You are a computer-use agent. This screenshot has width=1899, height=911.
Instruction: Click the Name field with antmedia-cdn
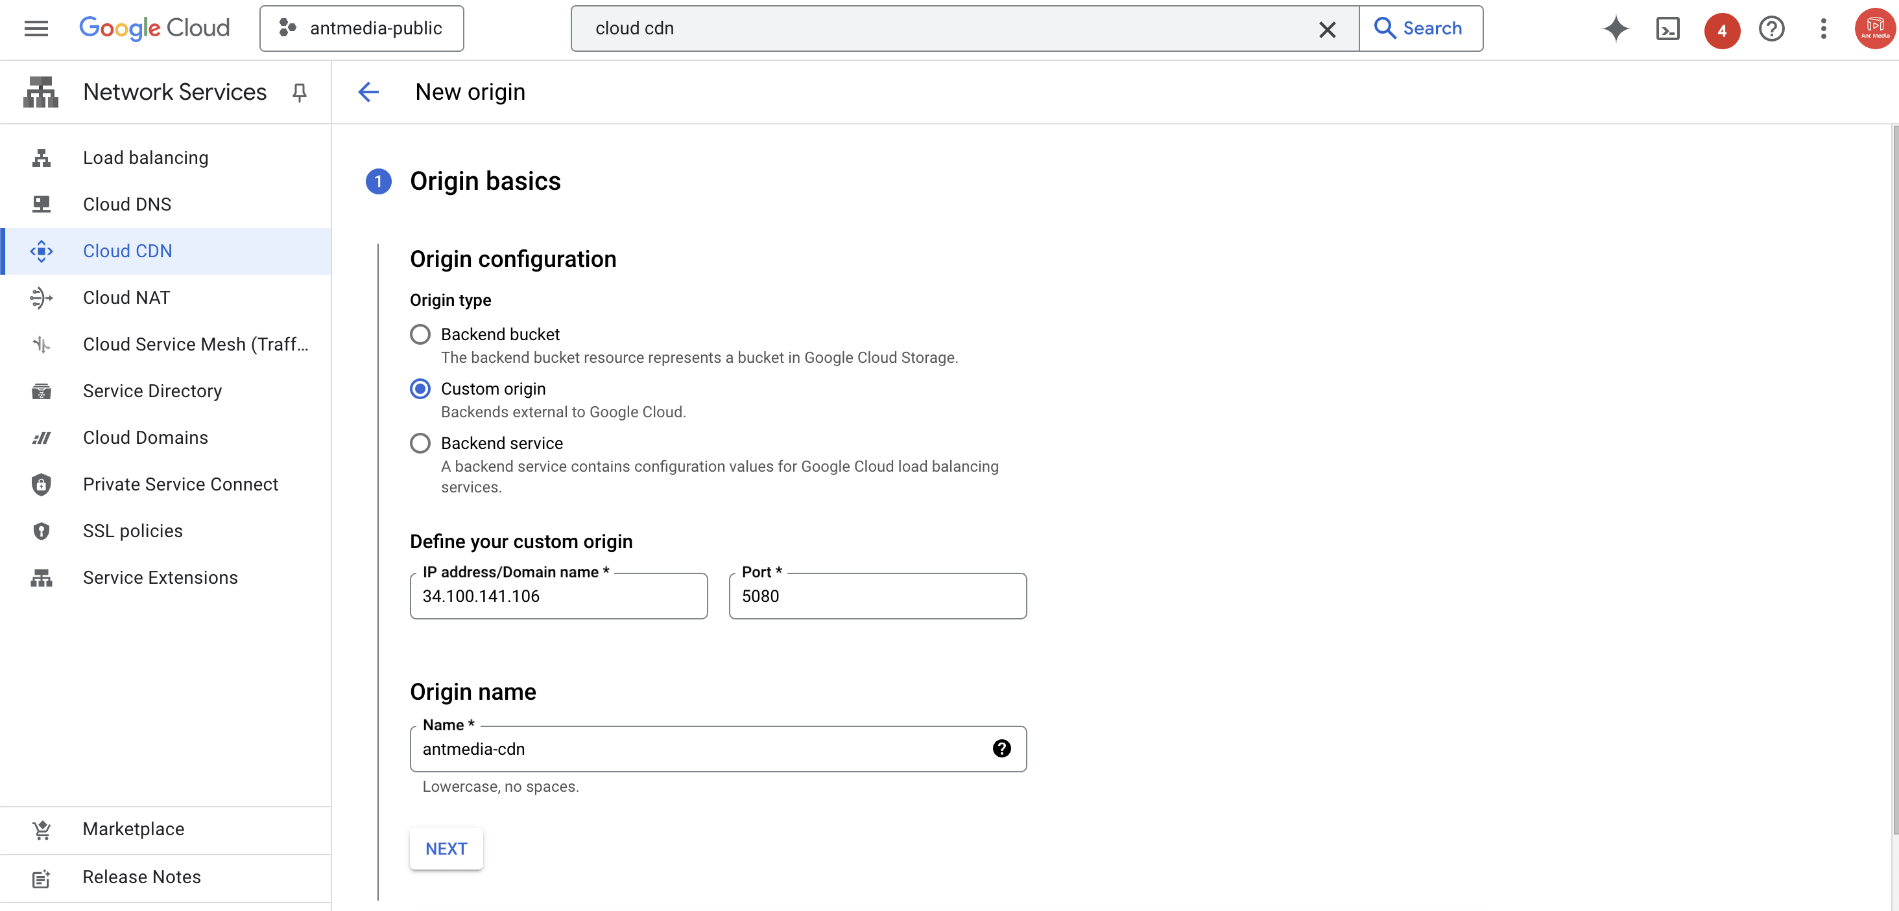click(718, 749)
